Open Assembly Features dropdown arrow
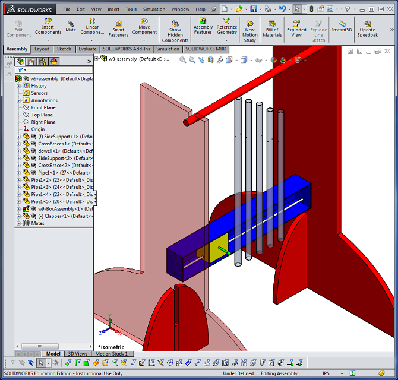The image size is (398, 380). click(x=203, y=40)
